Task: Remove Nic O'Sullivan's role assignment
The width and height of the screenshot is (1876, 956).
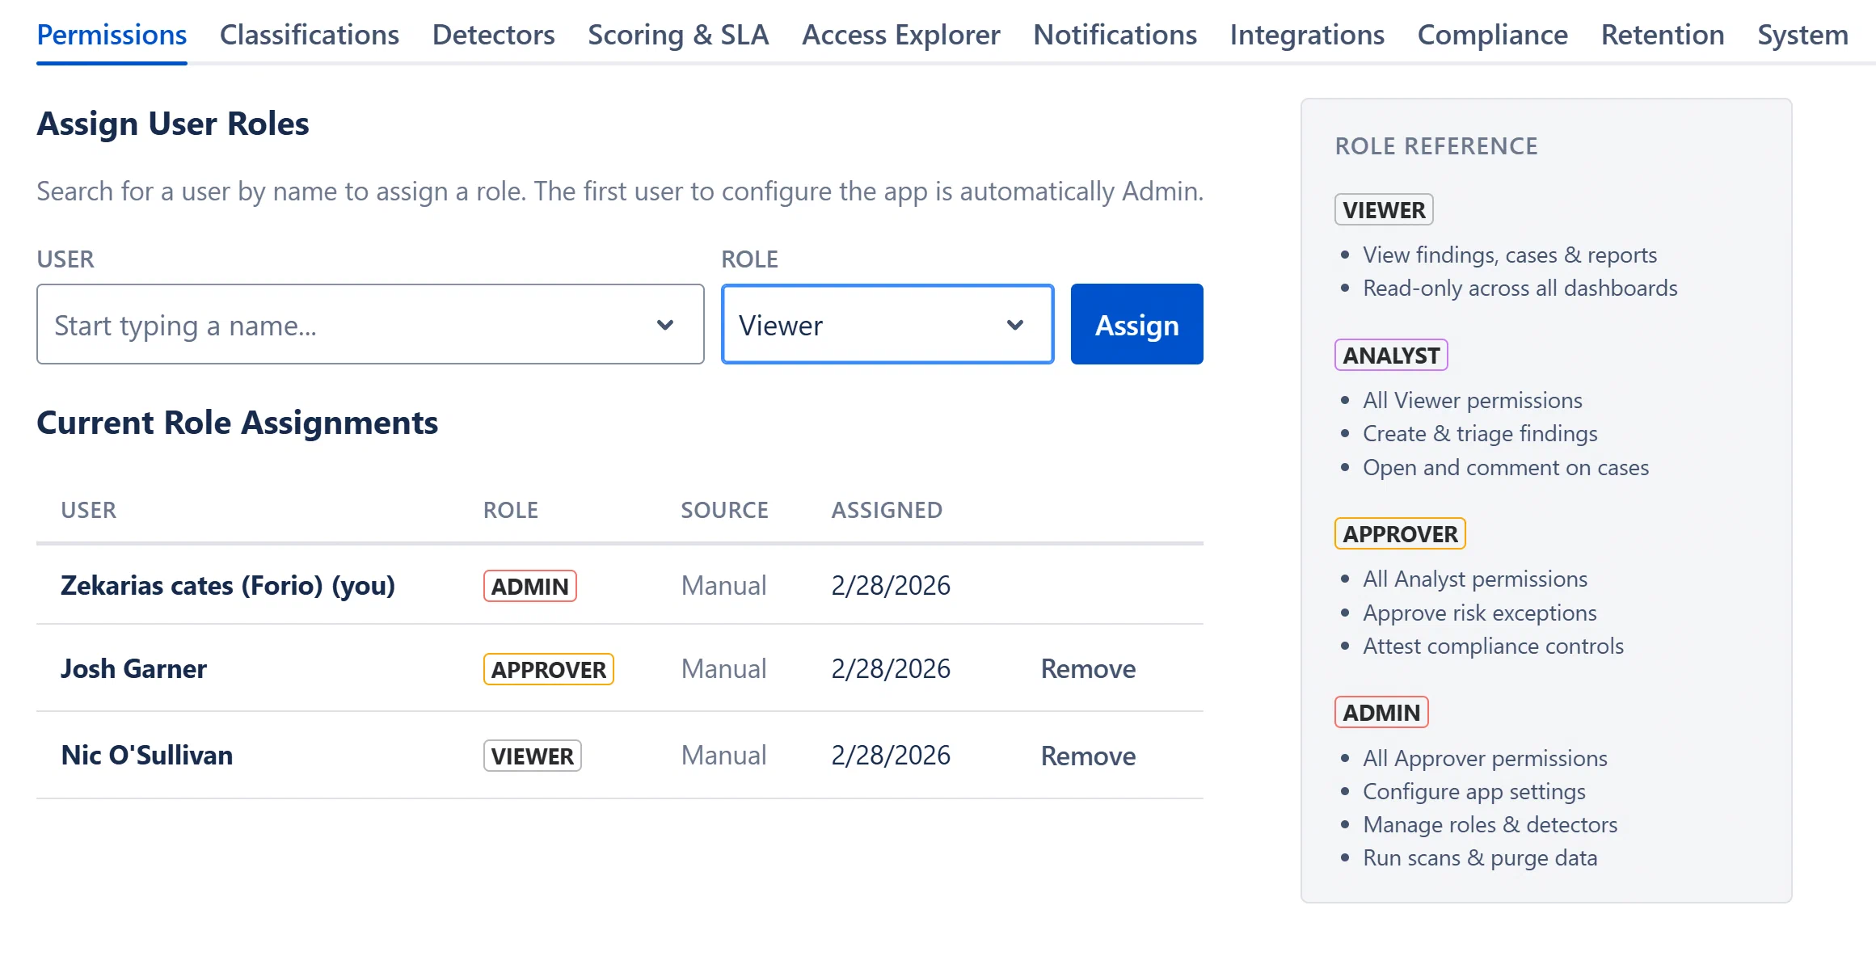Action: tap(1088, 756)
